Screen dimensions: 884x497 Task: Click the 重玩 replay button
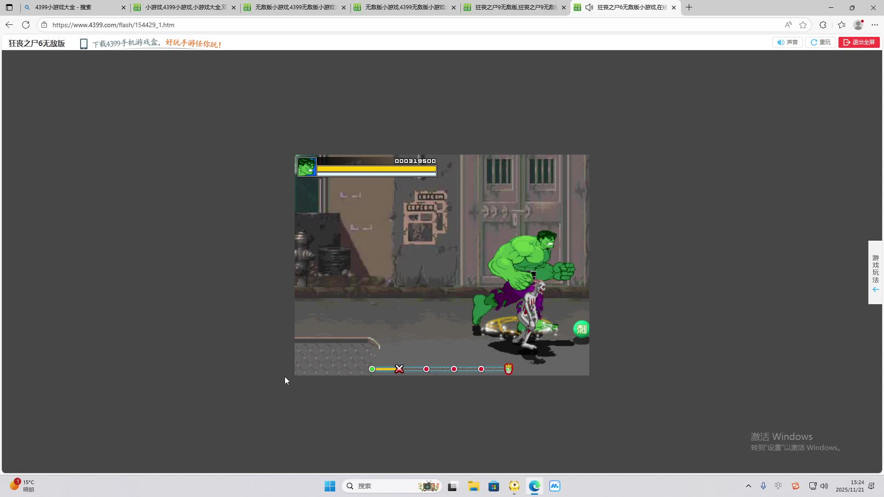tap(820, 42)
